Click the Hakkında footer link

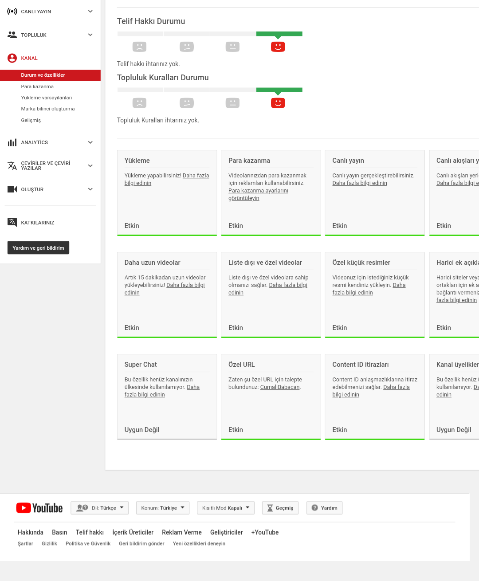coord(31,532)
